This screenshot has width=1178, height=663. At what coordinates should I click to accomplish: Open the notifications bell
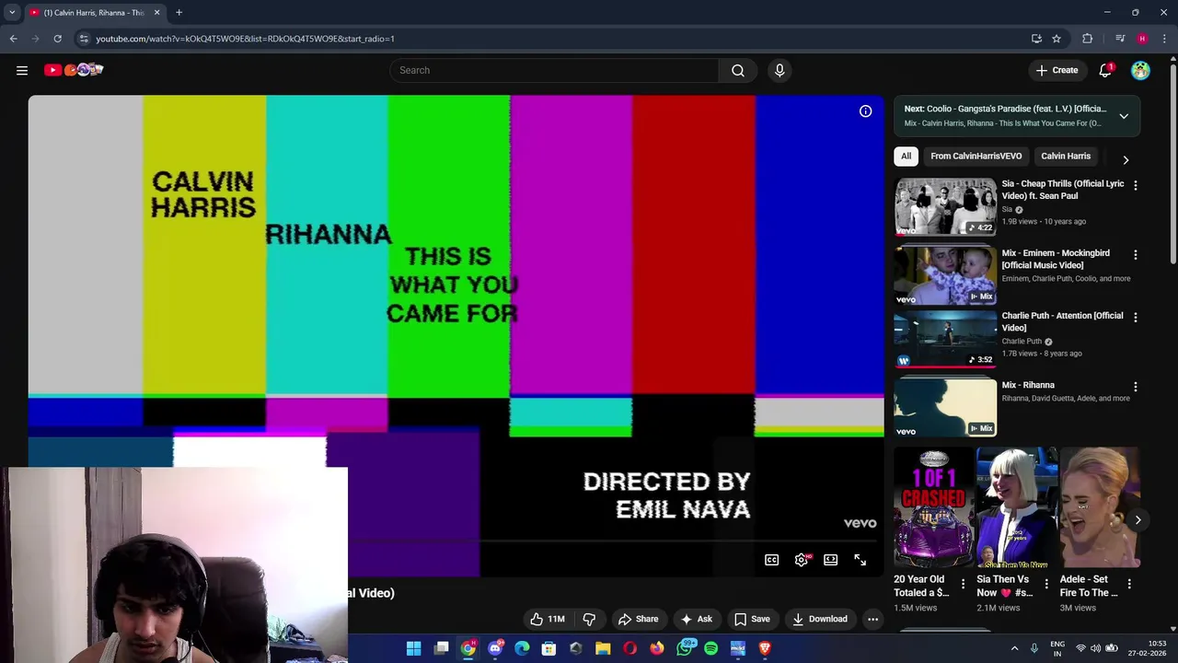pyautogui.click(x=1105, y=70)
